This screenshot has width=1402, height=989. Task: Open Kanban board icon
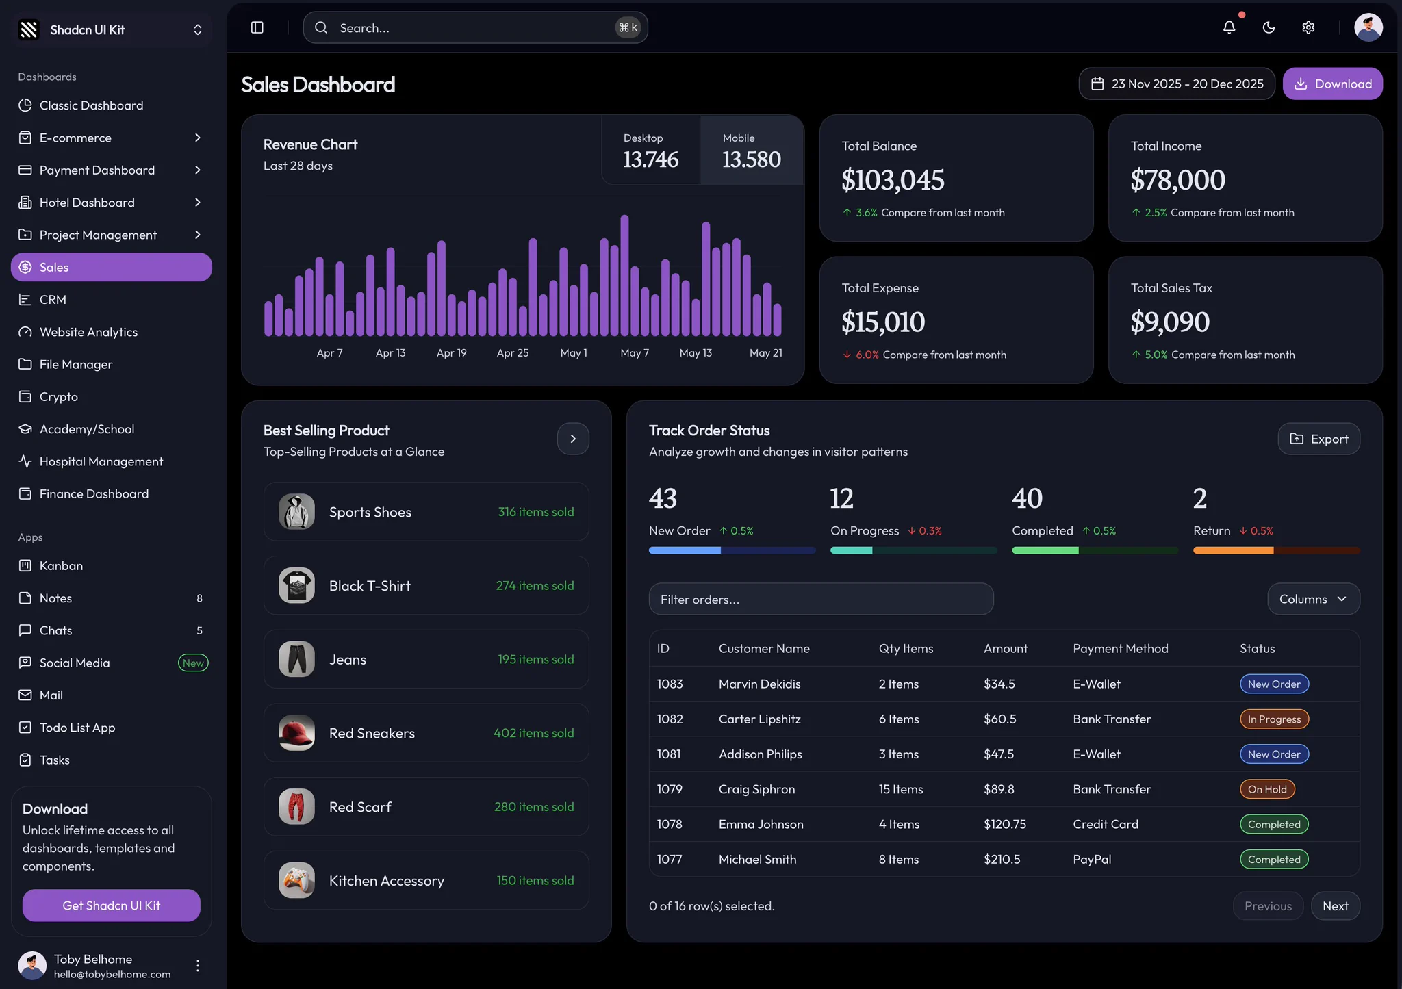coord(25,565)
